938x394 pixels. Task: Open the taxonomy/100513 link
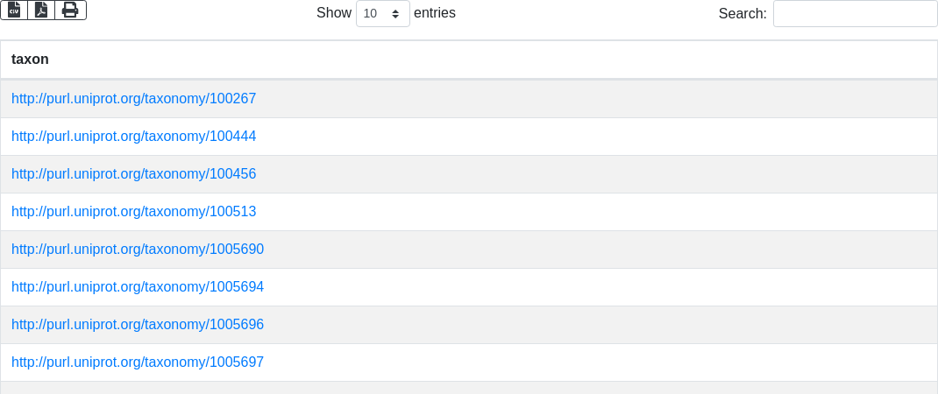(133, 212)
